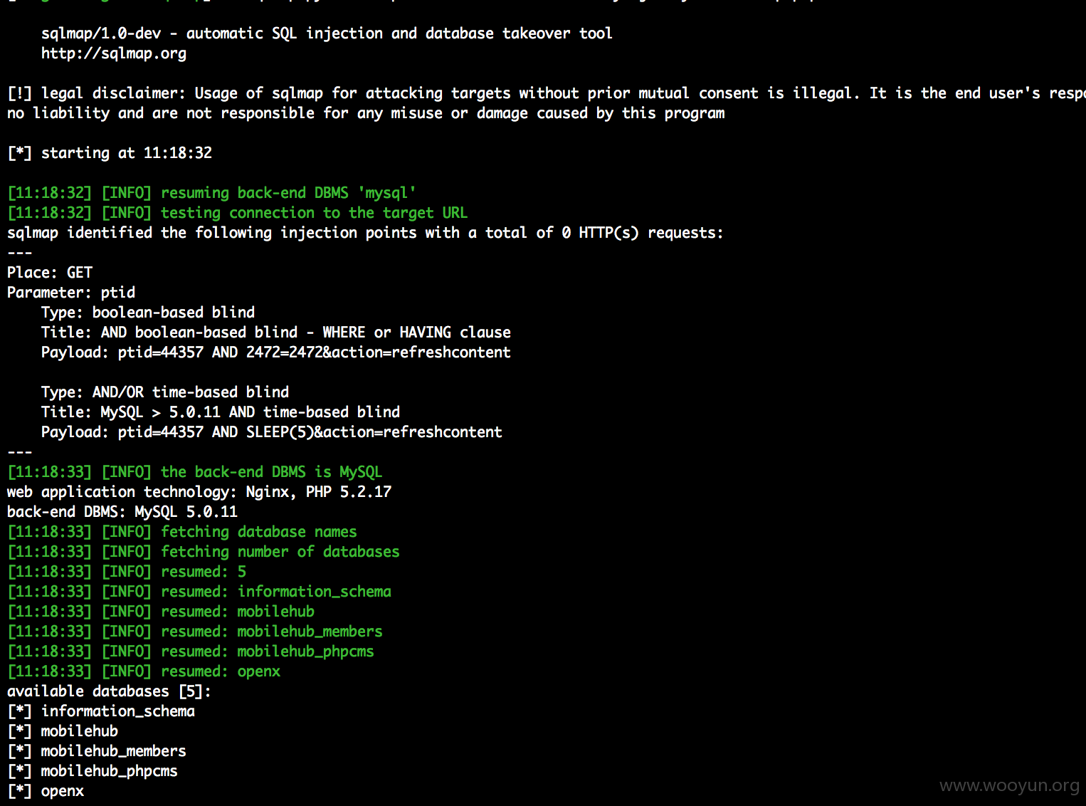The height and width of the screenshot is (806, 1086).
Task: Click the "resuming back-end DBMS 'mysql'" line
Action: 211,193
